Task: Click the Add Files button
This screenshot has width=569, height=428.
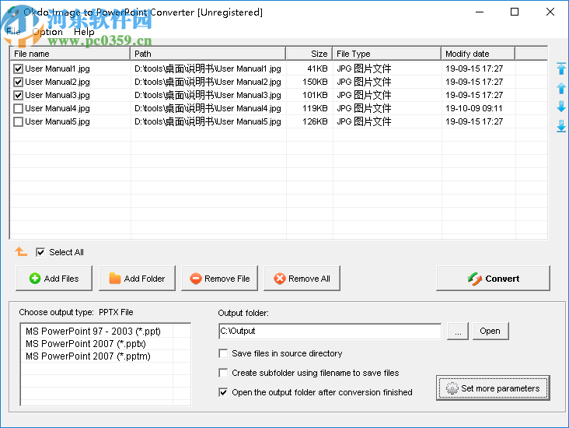Action: (54, 279)
